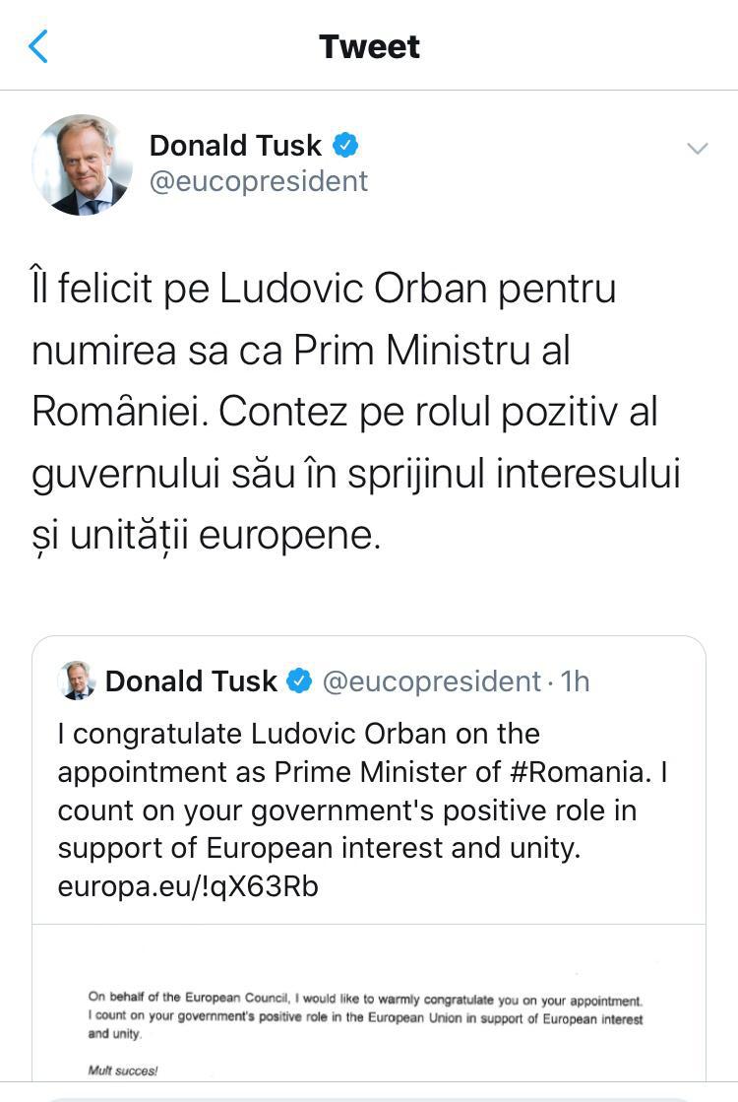Select the @eucopresident handle under main author name
The image size is (738, 1102).
[x=259, y=181]
